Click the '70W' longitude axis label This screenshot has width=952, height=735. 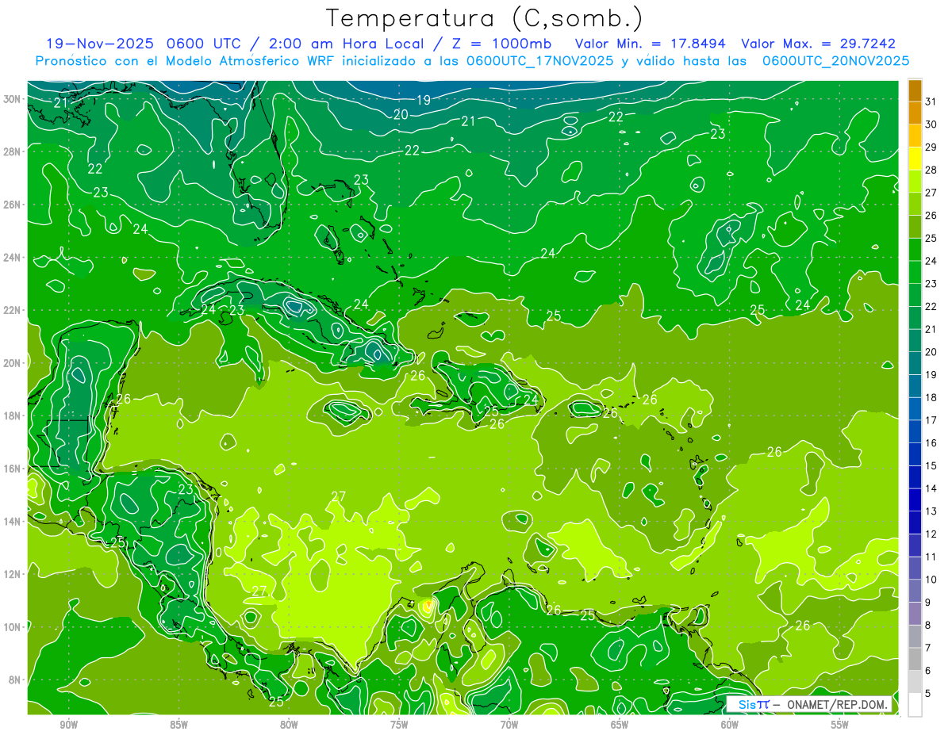[x=509, y=725]
